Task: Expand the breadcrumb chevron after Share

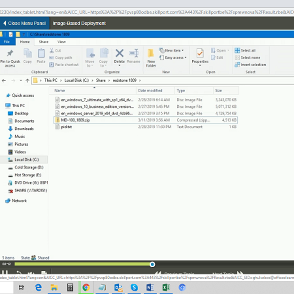Action: [x=109, y=80]
